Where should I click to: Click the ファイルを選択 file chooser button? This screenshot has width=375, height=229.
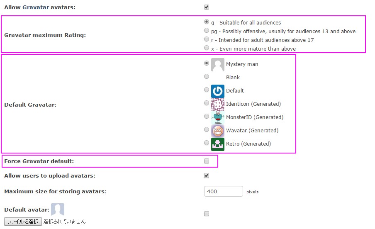pos(23,222)
